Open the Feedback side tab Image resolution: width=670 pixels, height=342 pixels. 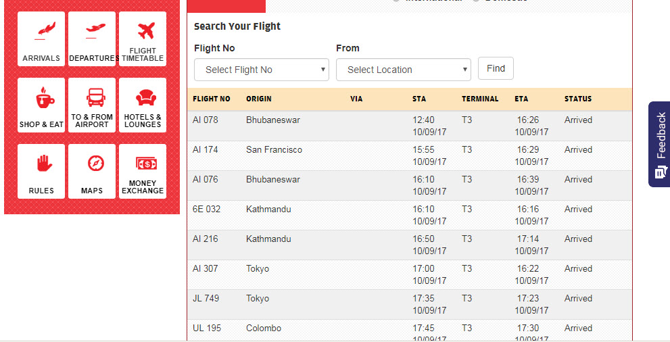click(x=659, y=144)
